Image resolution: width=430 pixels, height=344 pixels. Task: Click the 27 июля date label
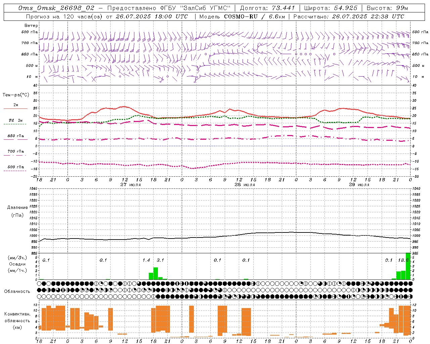click(x=131, y=185)
